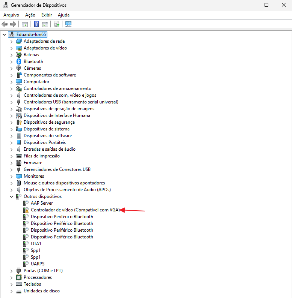Screen dimensions: 292x298
Task: Open the Ajuda menu
Action: [64, 15]
